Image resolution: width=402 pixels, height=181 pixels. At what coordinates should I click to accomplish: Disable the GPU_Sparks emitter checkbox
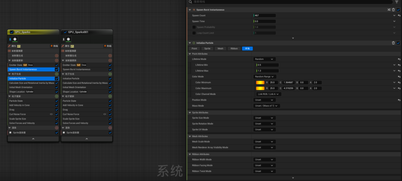(12, 32)
